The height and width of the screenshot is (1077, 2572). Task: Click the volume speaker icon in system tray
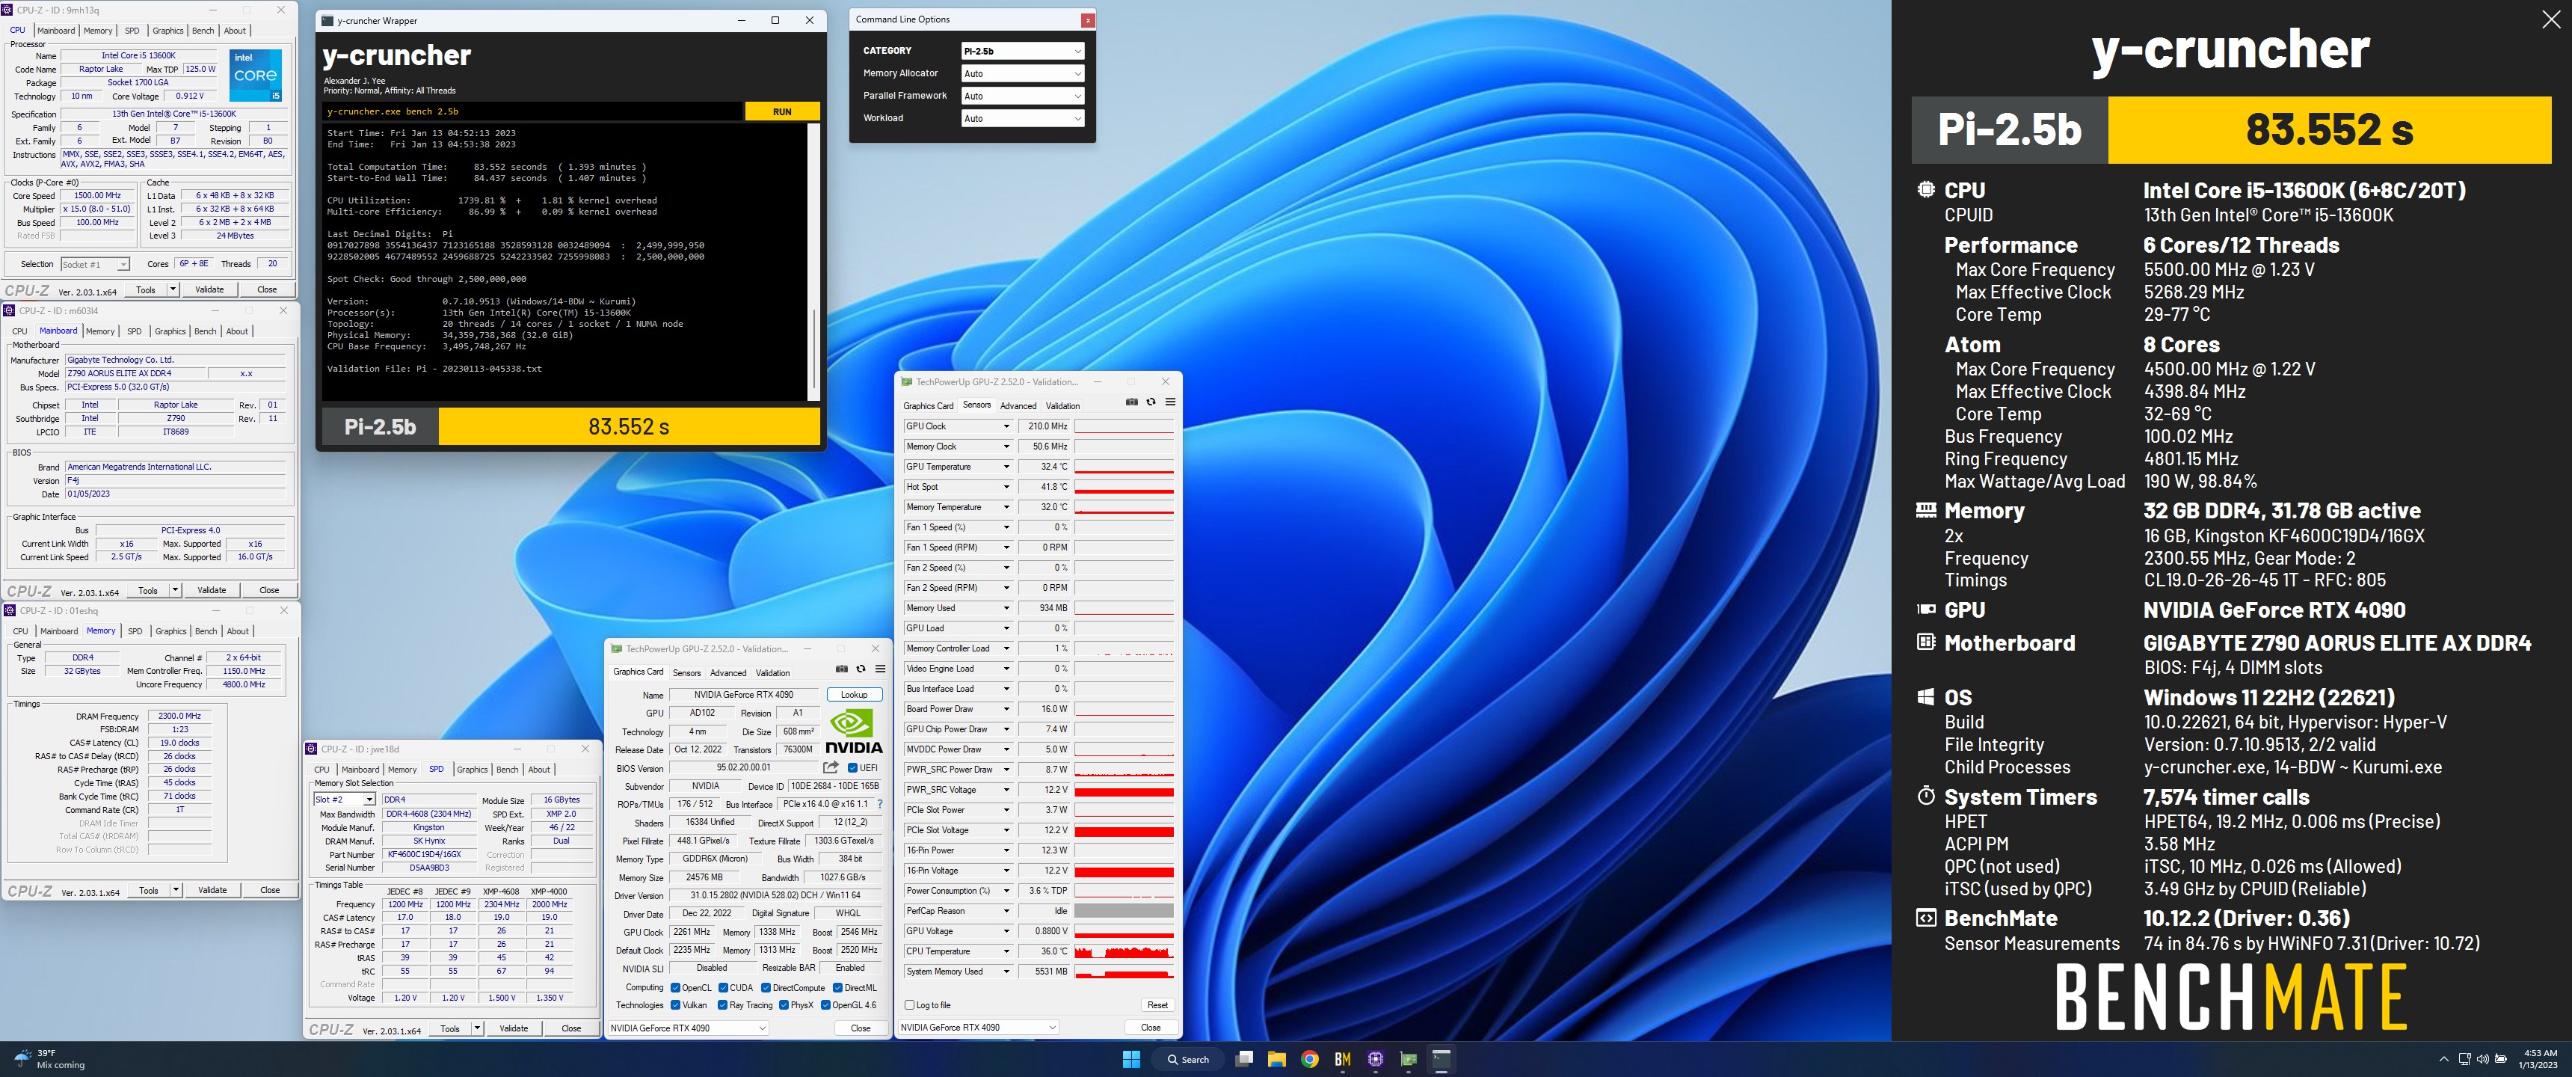point(2482,1059)
